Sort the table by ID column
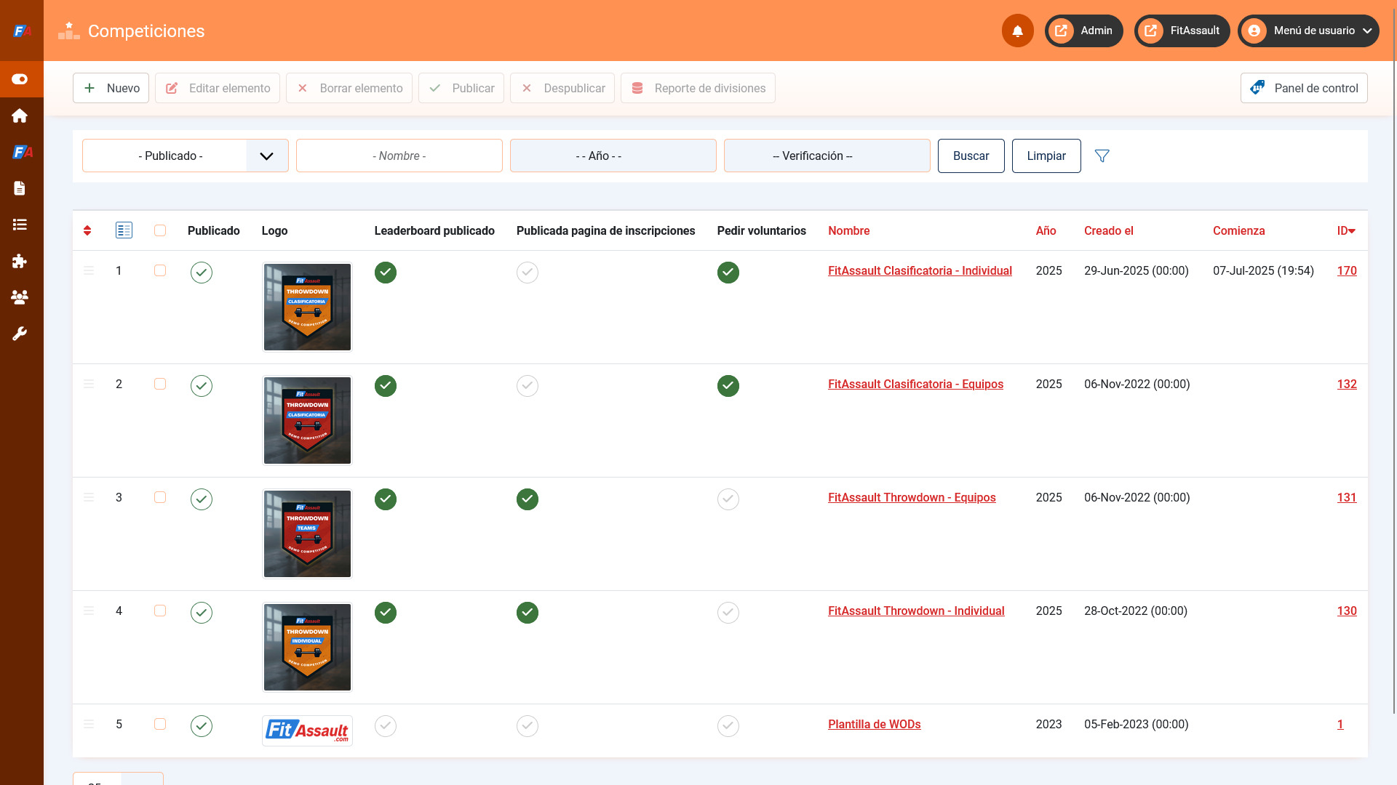 point(1346,230)
